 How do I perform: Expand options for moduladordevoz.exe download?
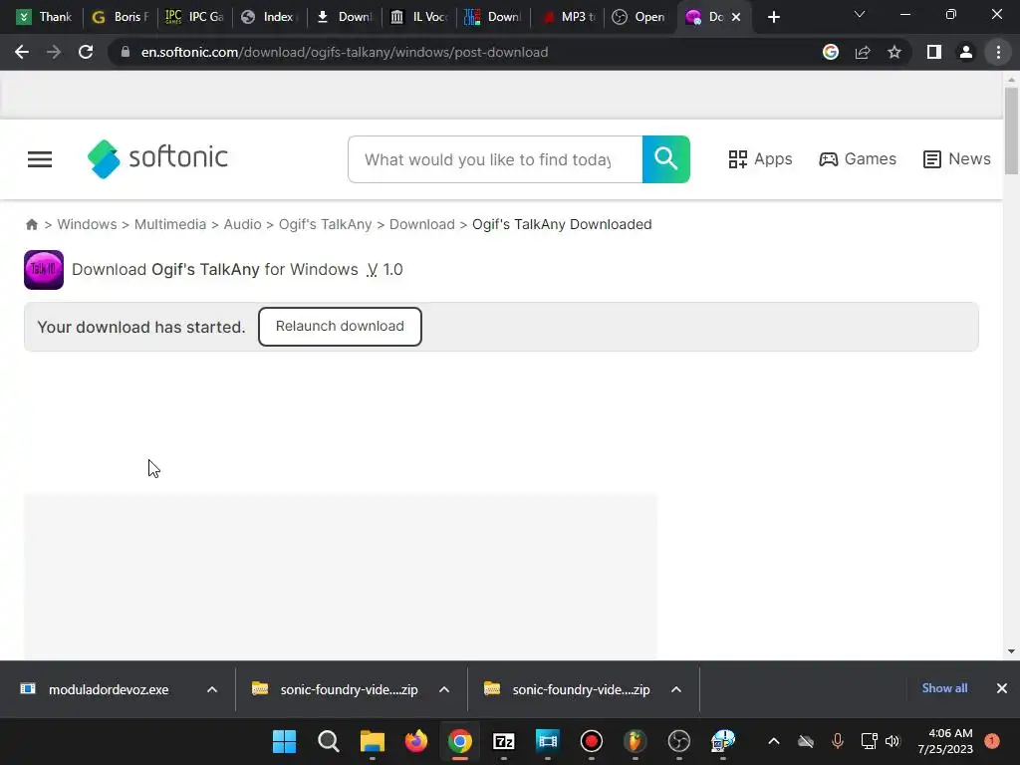point(212,689)
